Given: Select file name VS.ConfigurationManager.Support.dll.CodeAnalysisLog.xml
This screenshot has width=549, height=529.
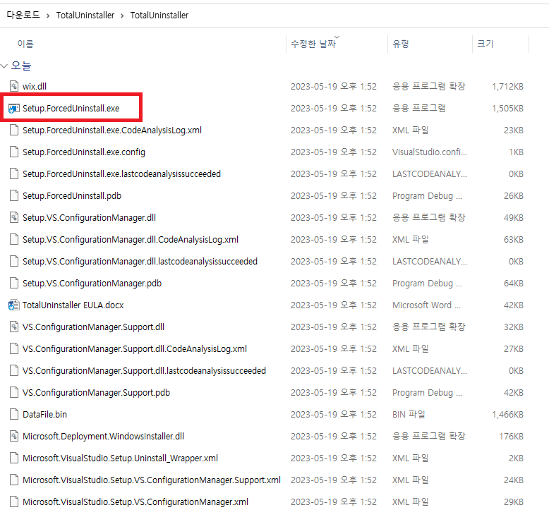Looking at the screenshot, I should click(135, 349).
